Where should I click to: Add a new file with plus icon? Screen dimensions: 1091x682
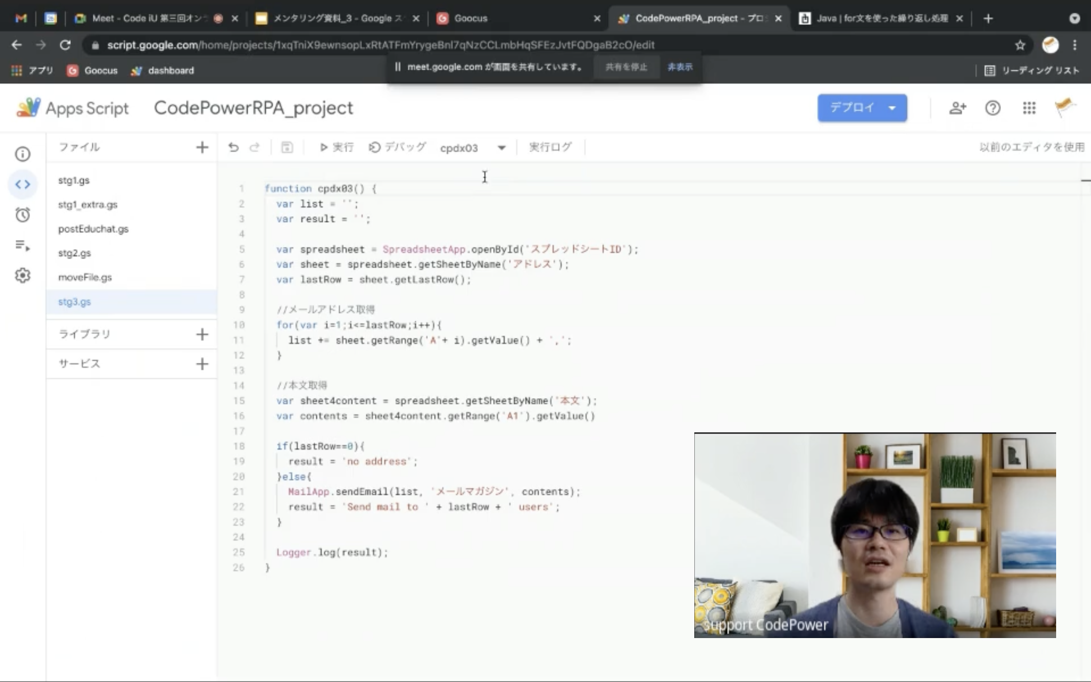click(202, 147)
